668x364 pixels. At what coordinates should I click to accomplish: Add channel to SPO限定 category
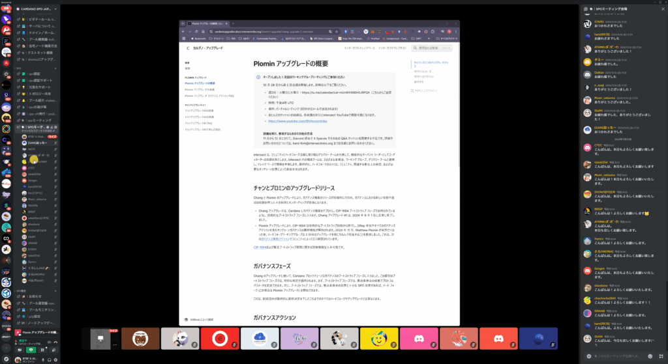(55, 291)
